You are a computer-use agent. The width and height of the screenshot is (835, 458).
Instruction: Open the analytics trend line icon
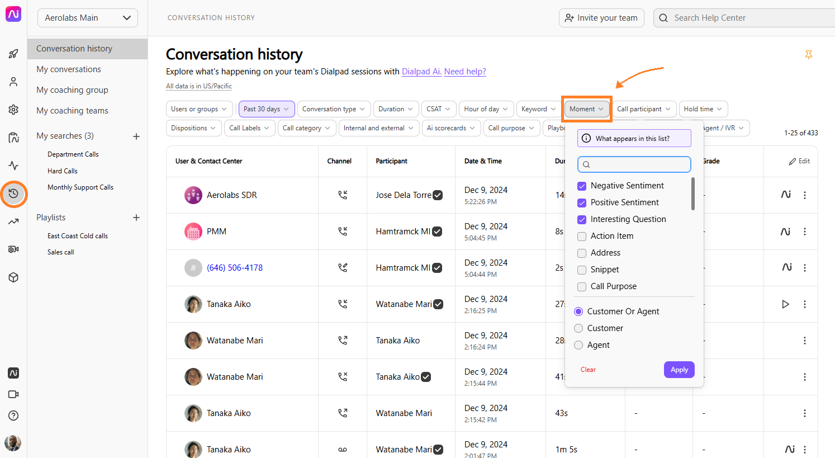tap(13, 221)
